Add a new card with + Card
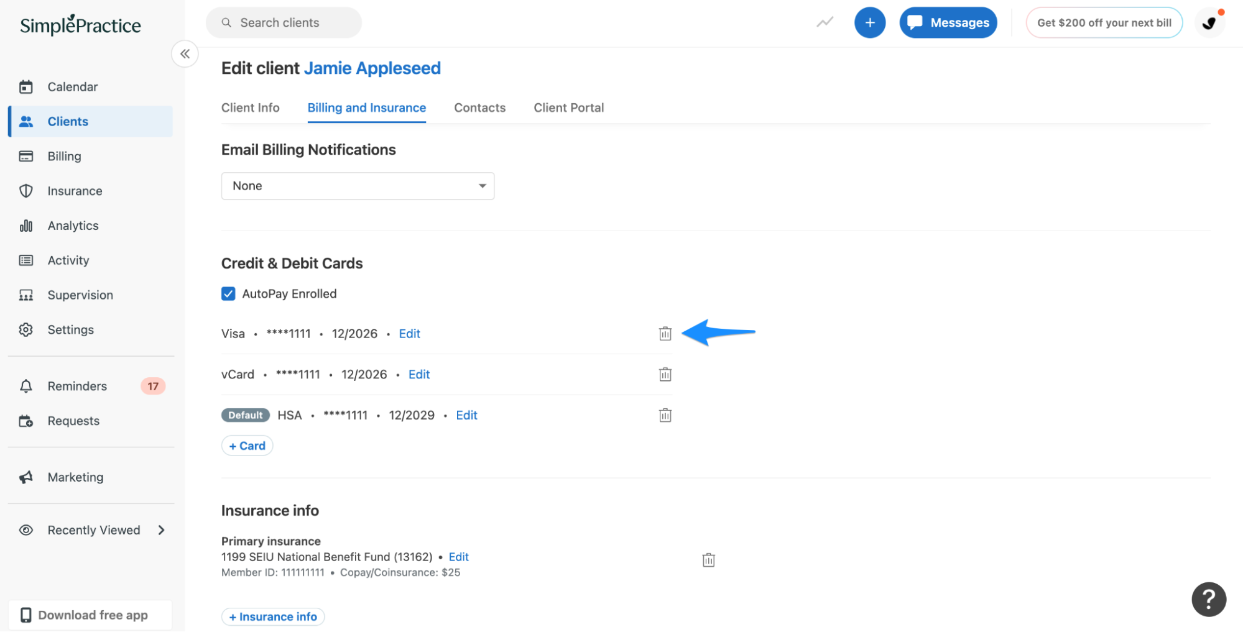This screenshot has width=1243, height=632. [x=247, y=446]
